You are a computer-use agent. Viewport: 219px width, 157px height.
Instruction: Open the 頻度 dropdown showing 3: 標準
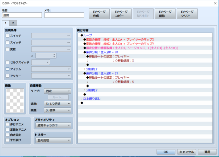(x=57, y=110)
